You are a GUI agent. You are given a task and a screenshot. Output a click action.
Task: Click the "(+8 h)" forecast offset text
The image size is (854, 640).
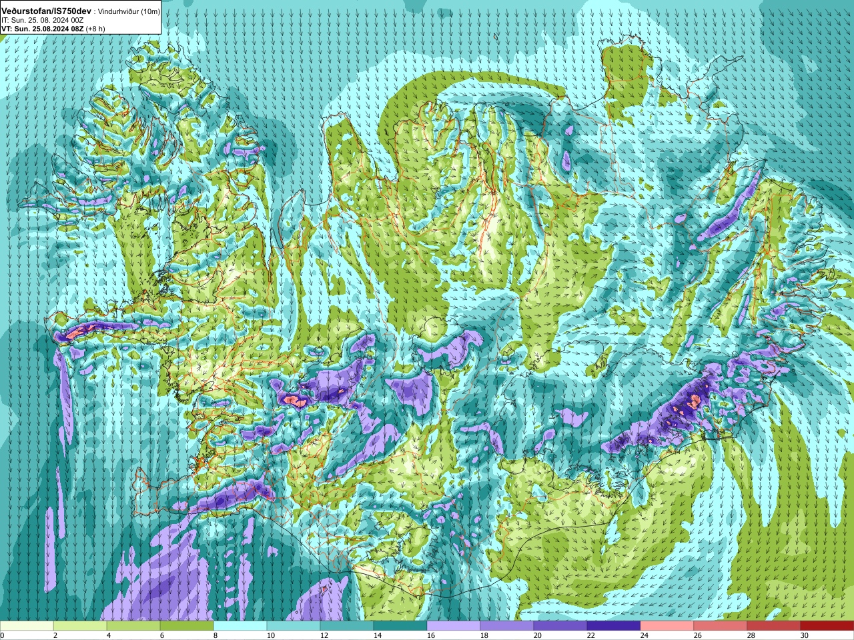[95, 29]
